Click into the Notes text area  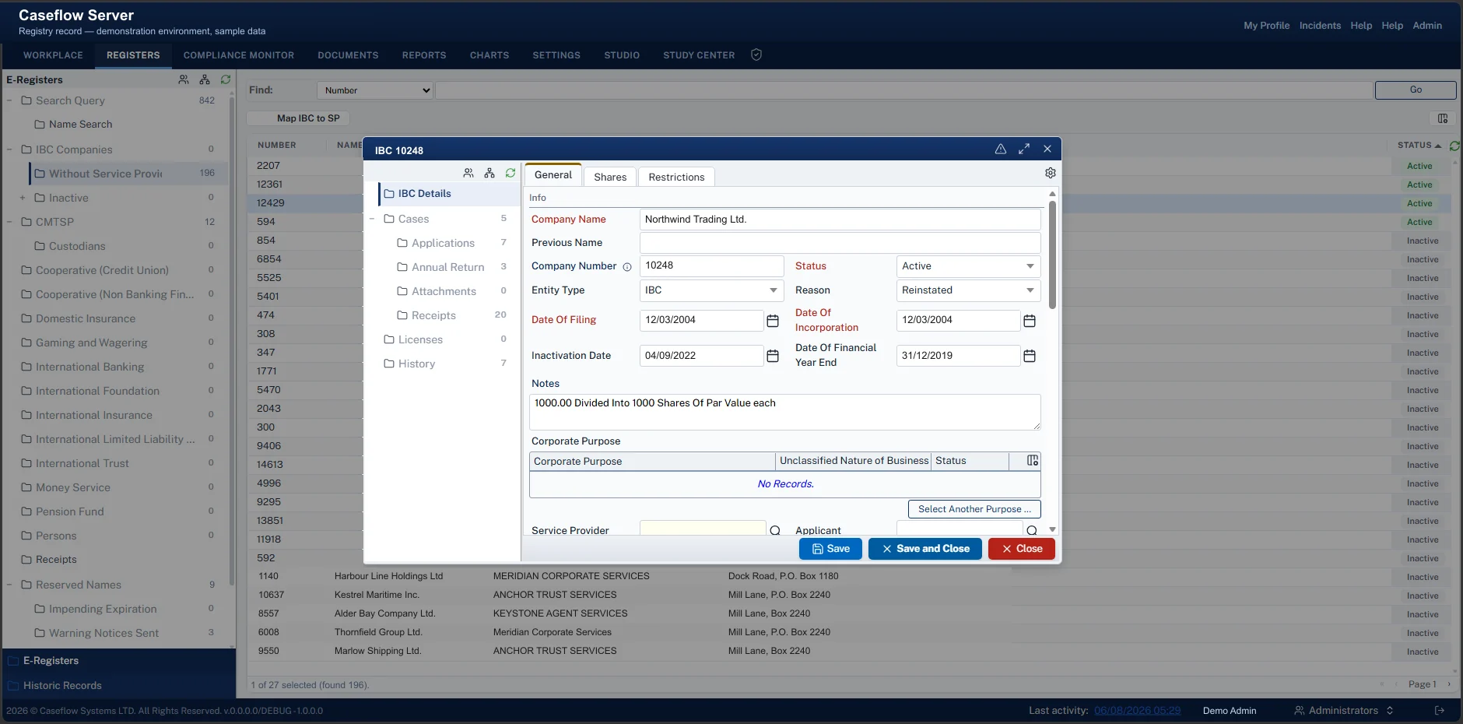pos(784,412)
